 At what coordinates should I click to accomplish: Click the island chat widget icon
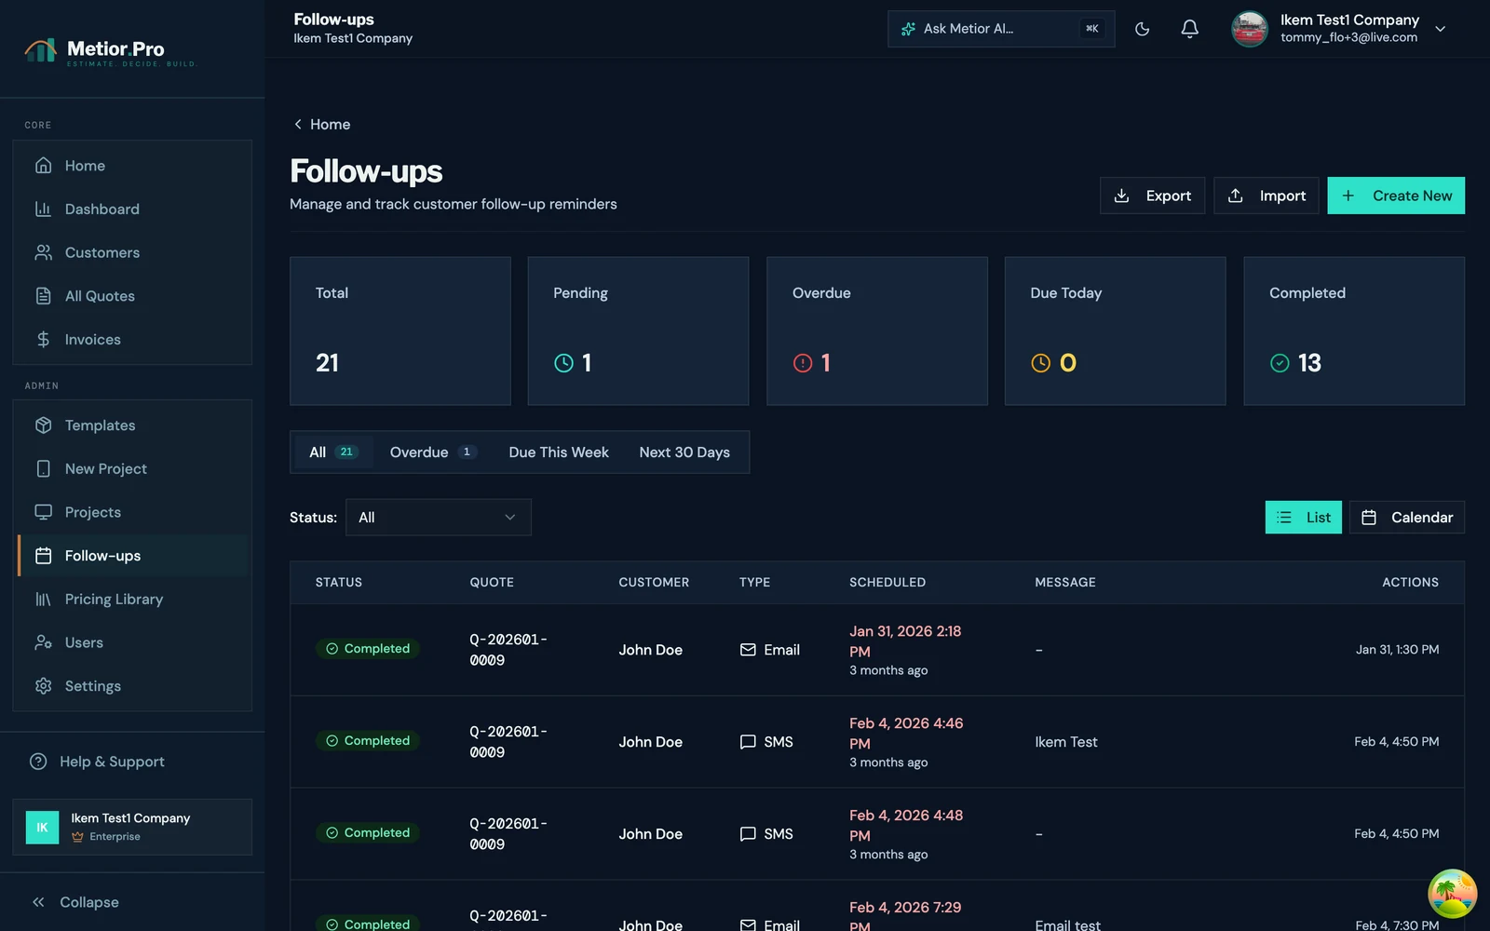click(1452, 894)
